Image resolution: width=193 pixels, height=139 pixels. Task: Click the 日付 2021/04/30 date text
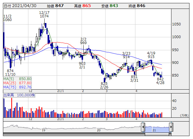20,6
